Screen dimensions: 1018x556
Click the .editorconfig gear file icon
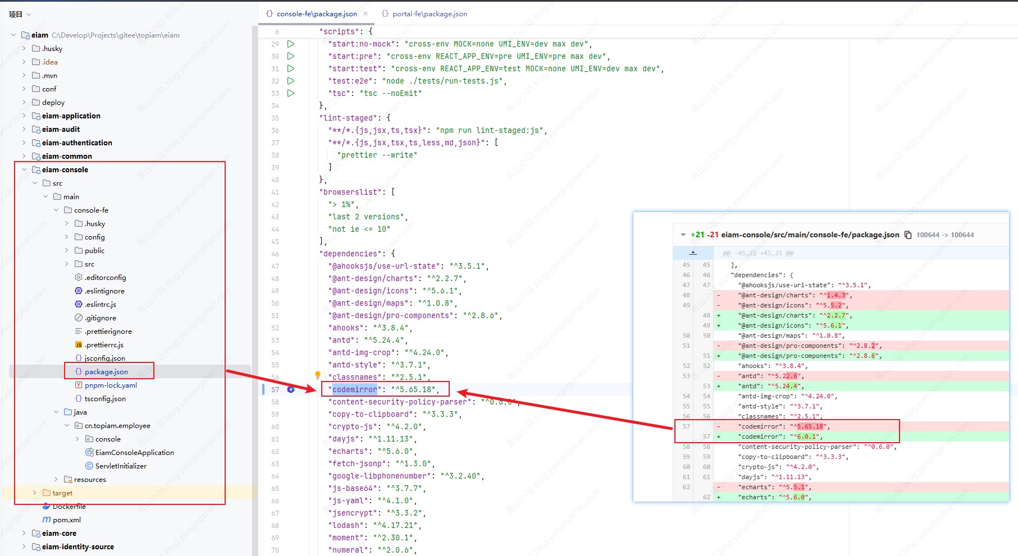[79, 277]
